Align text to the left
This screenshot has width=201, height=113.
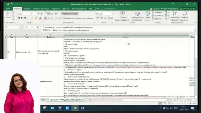coord(46,18)
